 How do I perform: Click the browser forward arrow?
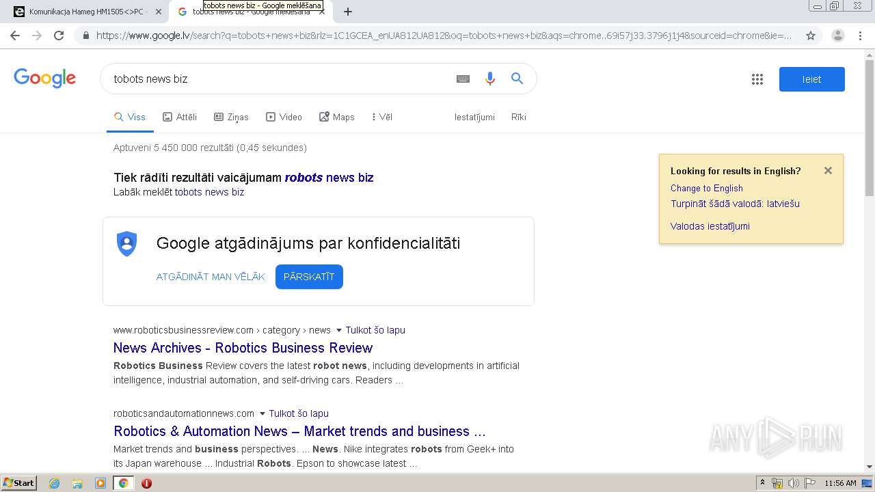point(37,36)
